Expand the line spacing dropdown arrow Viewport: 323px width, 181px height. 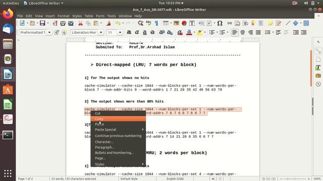pyautogui.click(x=273, y=32)
